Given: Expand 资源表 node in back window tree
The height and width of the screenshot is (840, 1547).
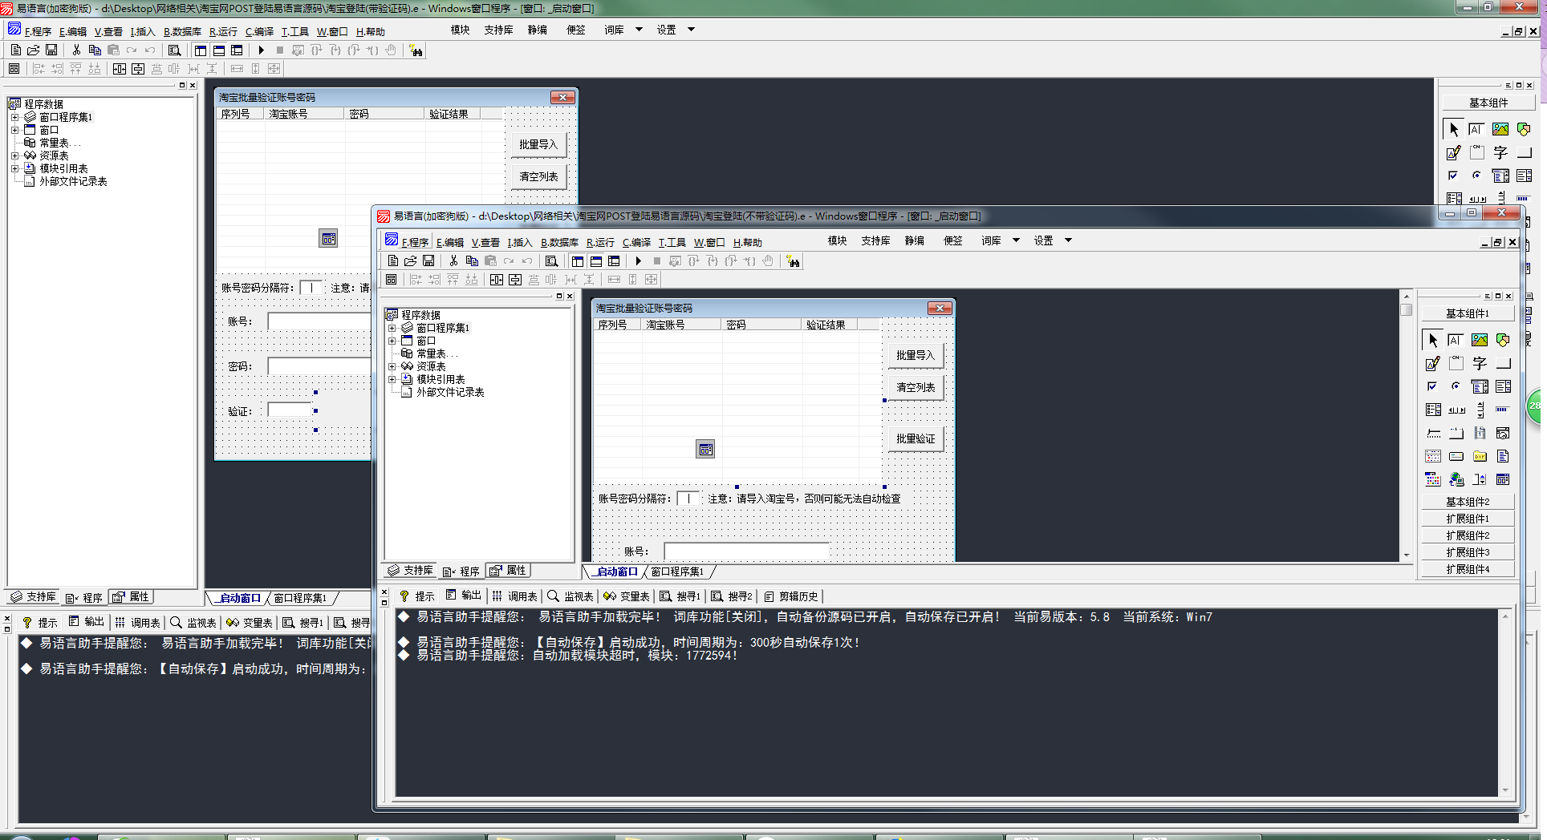Looking at the screenshot, I should click(14, 155).
